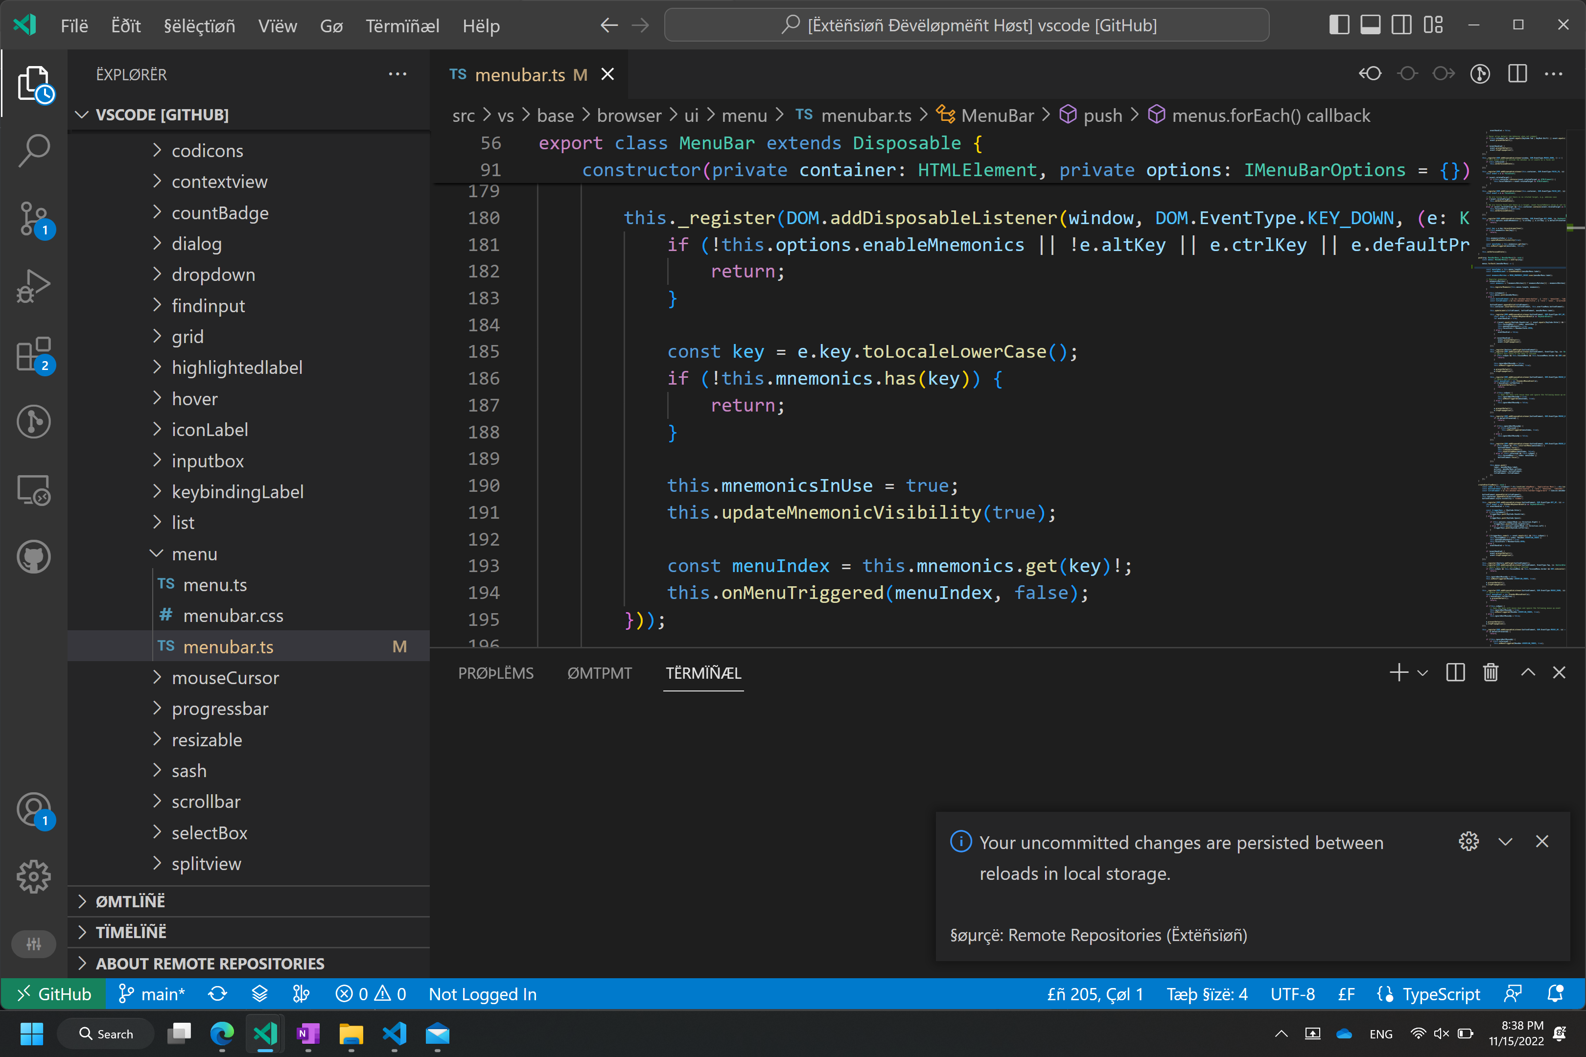Viewport: 1586px width, 1057px height.
Task: Toggle secondary side bar layout button
Action: click(x=1401, y=25)
